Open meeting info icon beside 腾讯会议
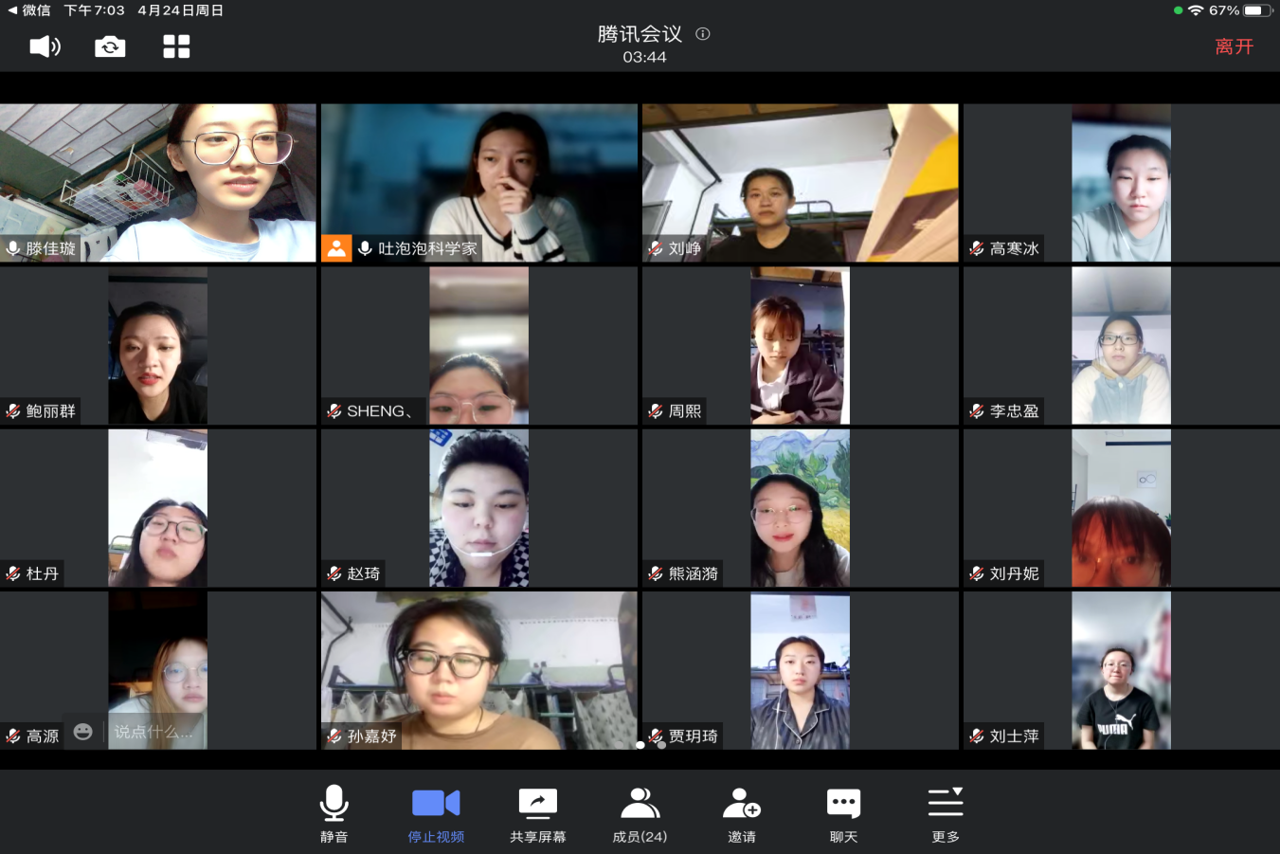The width and height of the screenshot is (1280, 854). (703, 34)
